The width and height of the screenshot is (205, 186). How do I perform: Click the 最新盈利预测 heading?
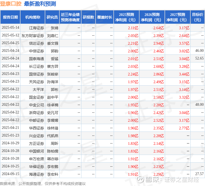pyautogui.click(x=40, y=4)
